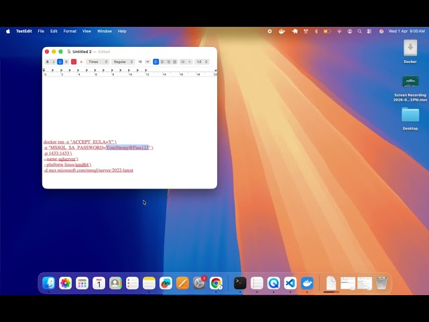The height and width of the screenshot is (322, 429).
Task: Open Calendar from the Dock
Action: pos(99,283)
